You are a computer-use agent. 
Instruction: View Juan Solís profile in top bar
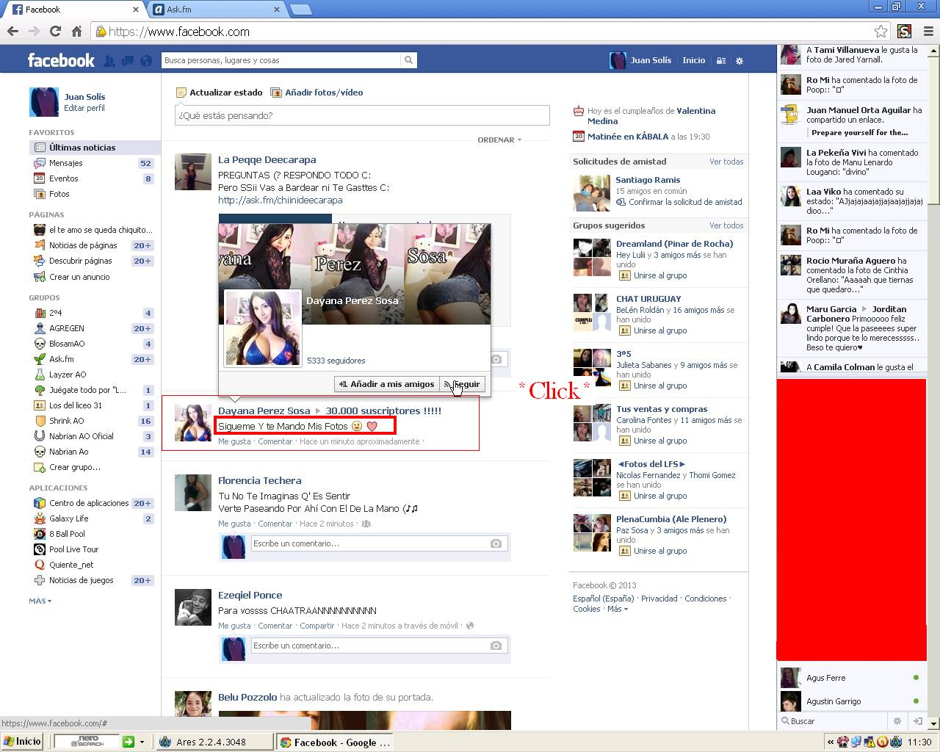tap(640, 60)
